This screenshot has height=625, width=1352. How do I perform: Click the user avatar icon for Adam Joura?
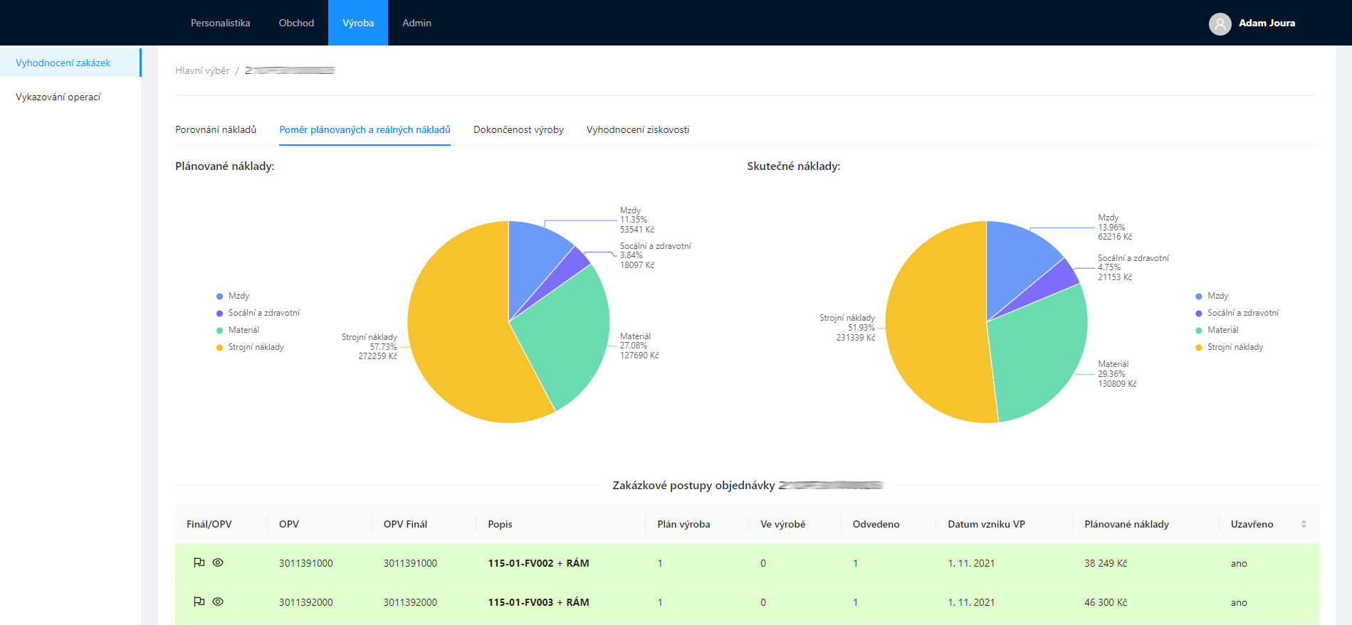coord(1220,23)
